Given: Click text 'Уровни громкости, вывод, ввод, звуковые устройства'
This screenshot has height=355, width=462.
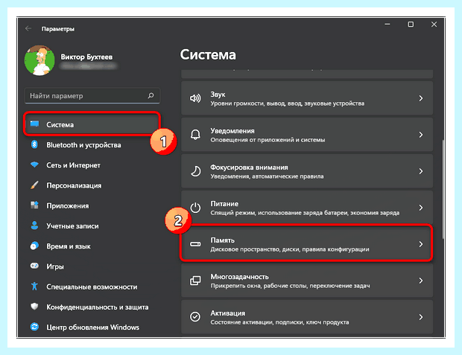Looking at the screenshot, I should point(288,103).
